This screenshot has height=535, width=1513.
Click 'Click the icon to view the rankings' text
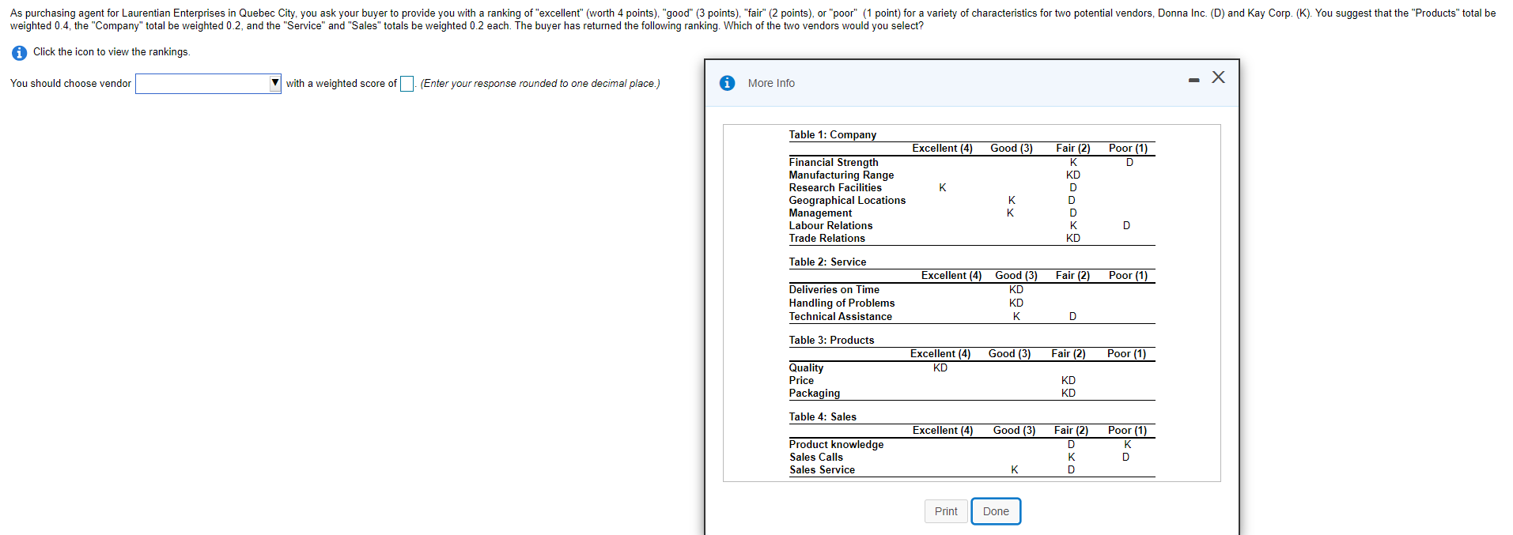point(112,52)
